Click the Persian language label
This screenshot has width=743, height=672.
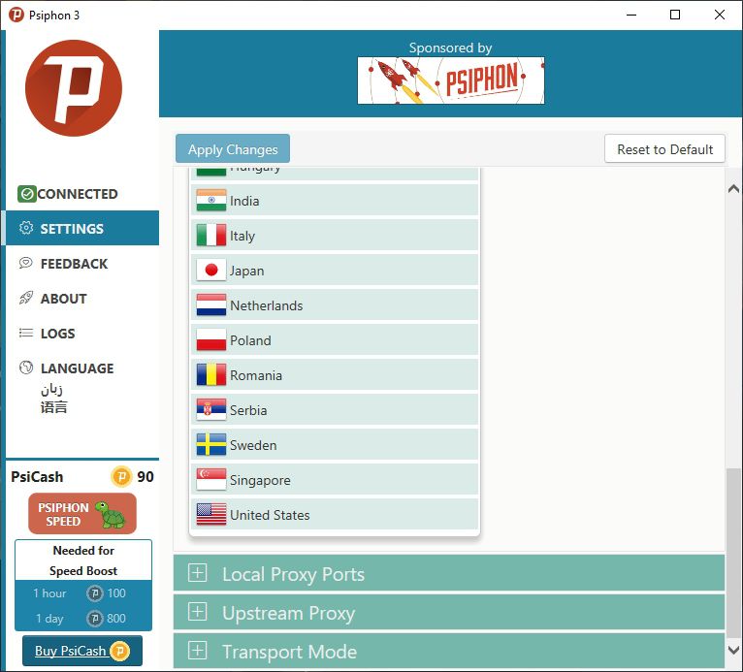(51, 389)
